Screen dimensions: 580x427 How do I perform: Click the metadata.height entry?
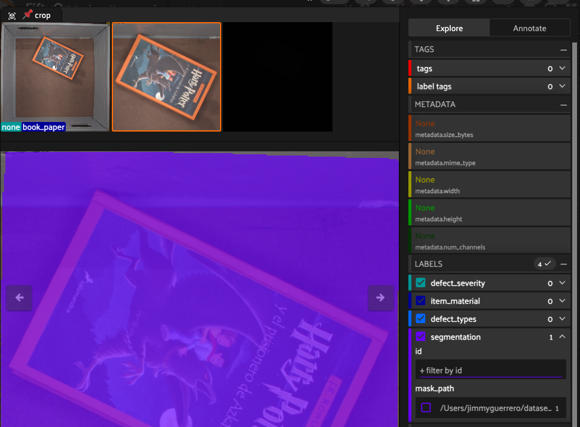click(x=489, y=212)
